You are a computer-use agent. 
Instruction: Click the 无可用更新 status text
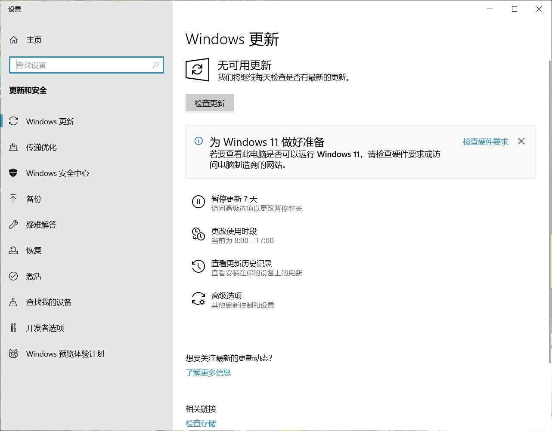(x=245, y=65)
